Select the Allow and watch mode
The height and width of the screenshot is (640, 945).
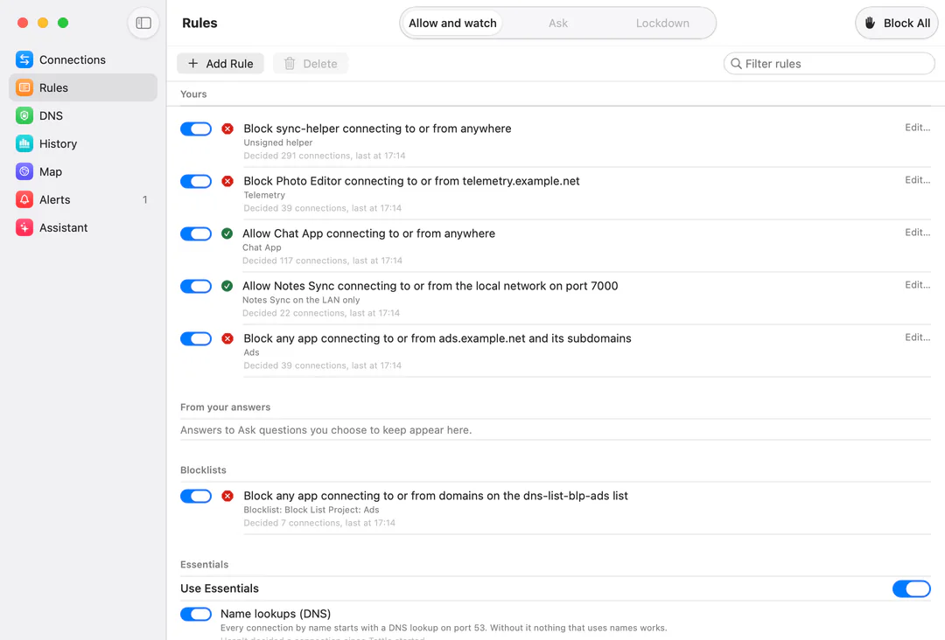point(452,23)
